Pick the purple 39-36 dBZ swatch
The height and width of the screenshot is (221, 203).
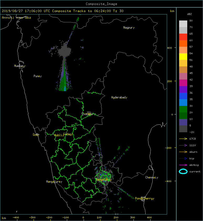coord(183,89)
